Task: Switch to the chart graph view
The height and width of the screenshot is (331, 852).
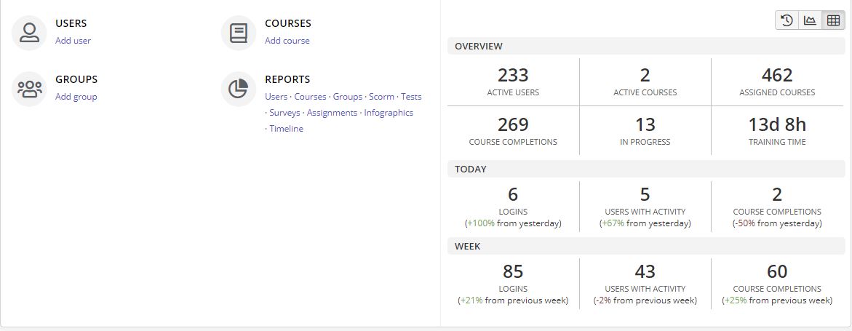Action: [810, 20]
